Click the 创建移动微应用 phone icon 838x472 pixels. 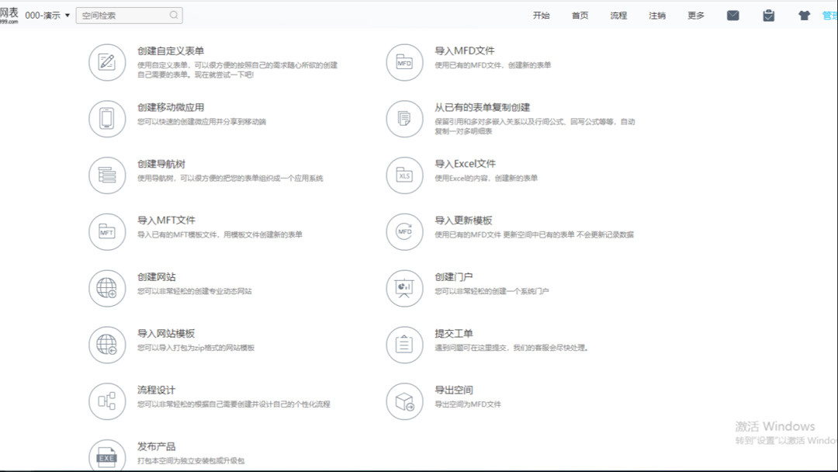[107, 119]
